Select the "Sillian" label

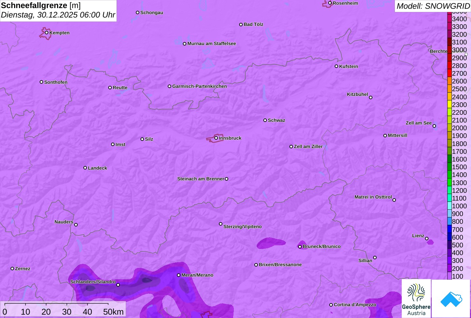coord(365,260)
